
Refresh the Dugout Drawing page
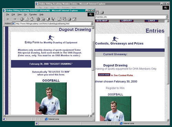[27, 19]
